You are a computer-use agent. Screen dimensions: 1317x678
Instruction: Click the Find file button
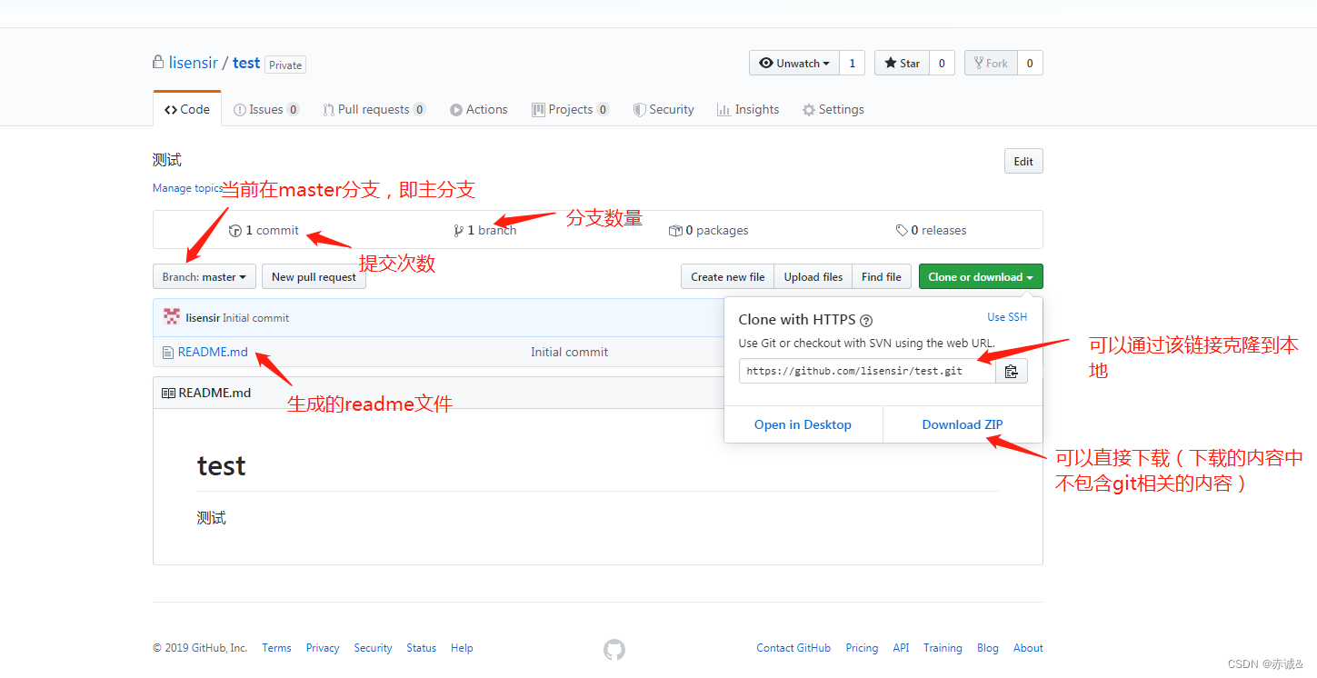coord(882,277)
